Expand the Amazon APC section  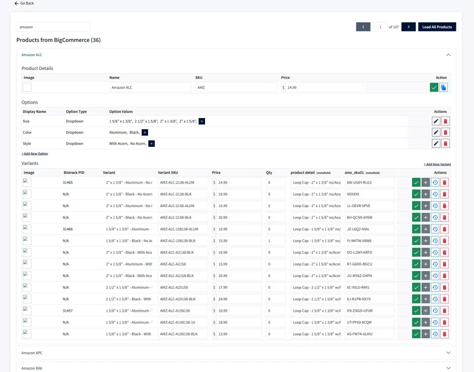click(x=448, y=353)
